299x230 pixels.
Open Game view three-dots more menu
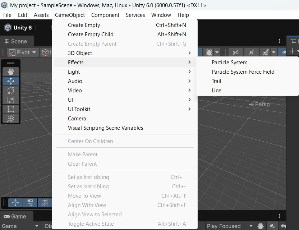(279, 216)
